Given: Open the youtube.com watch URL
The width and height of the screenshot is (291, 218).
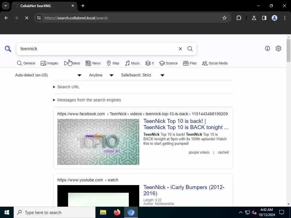Looking at the screenshot, I should point(88,180).
